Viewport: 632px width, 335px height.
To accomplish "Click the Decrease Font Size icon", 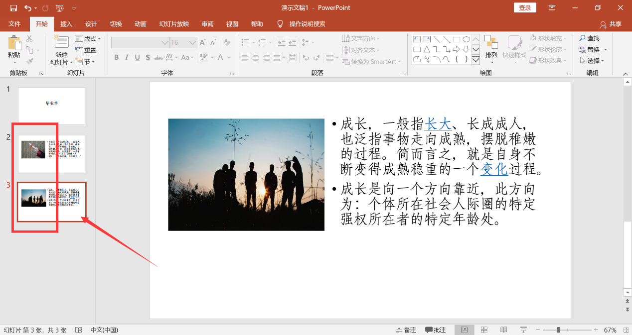I will click(x=213, y=43).
